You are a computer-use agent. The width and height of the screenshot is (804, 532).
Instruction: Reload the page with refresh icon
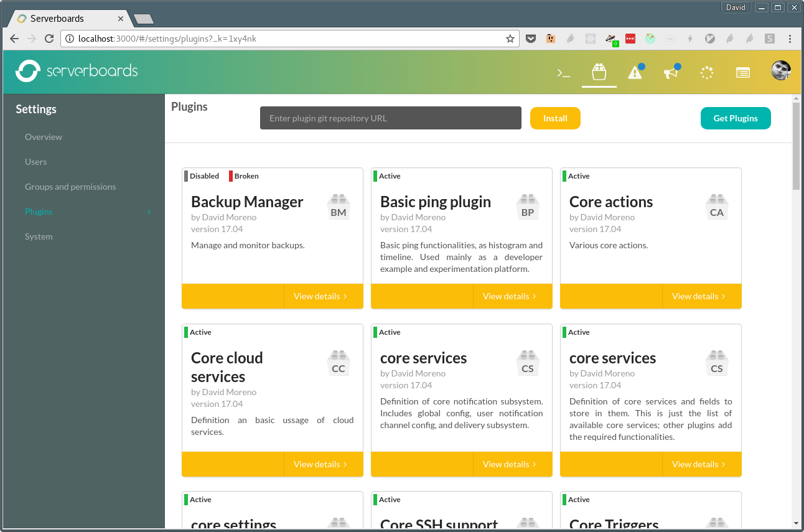point(49,39)
